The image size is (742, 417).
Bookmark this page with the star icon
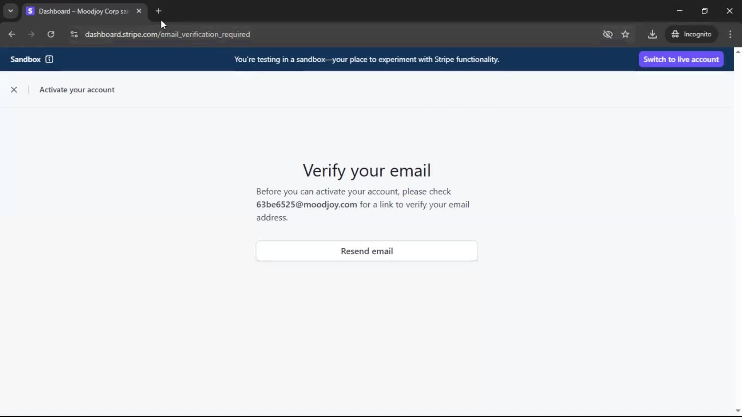click(625, 34)
